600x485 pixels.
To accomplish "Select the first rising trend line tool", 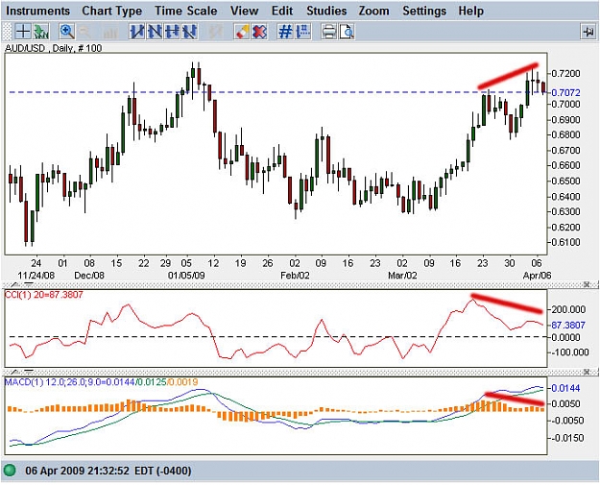I will pos(137,32).
